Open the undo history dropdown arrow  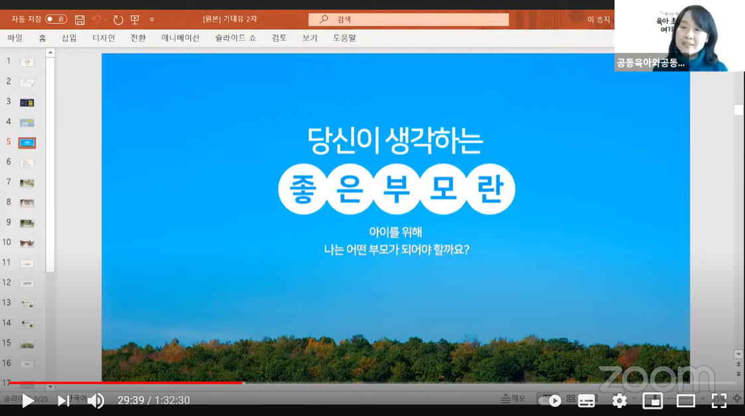106,19
